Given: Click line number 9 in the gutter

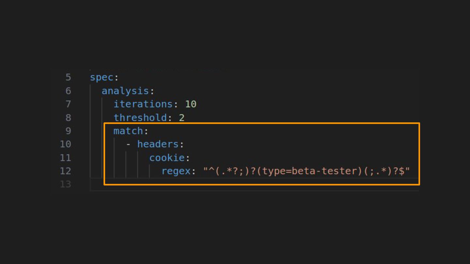Looking at the screenshot, I should point(68,131).
